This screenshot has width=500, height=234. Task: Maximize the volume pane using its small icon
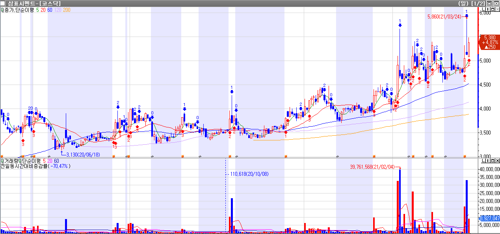coord(492,160)
